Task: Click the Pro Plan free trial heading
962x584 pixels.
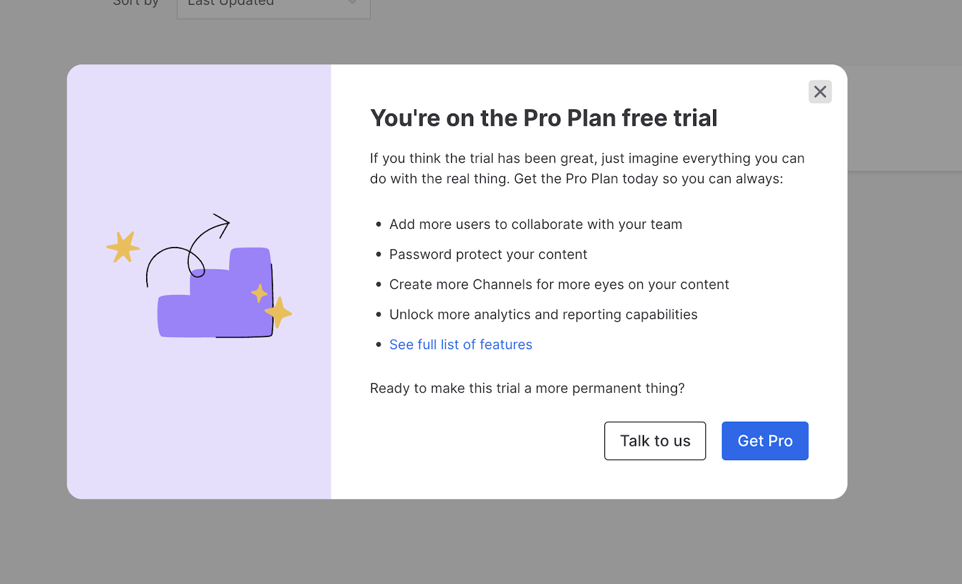Action: tap(544, 118)
